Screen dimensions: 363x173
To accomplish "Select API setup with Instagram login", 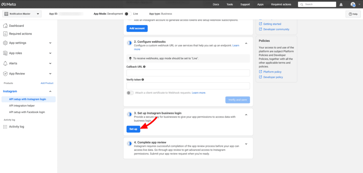I will [x=28, y=99].
